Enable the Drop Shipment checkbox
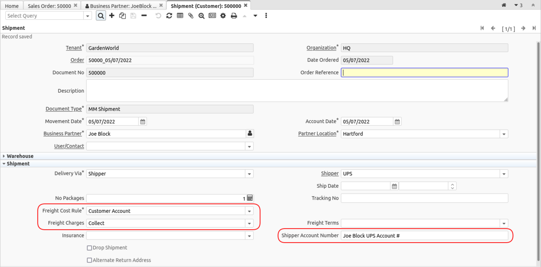Screen dimensions: 541x267 (x=89, y=248)
